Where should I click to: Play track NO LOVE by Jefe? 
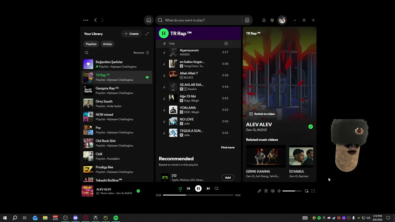pos(198,121)
